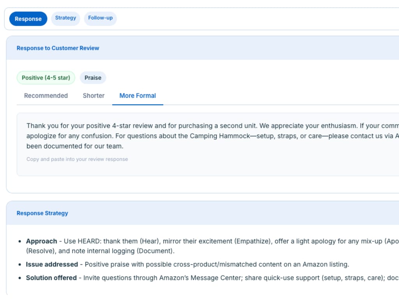The width and height of the screenshot is (399, 299).
Task: Click the Positive (4-5 star) badge
Action: [46, 78]
